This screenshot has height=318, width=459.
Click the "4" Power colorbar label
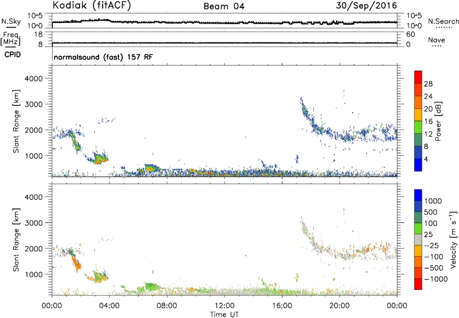(x=426, y=159)
